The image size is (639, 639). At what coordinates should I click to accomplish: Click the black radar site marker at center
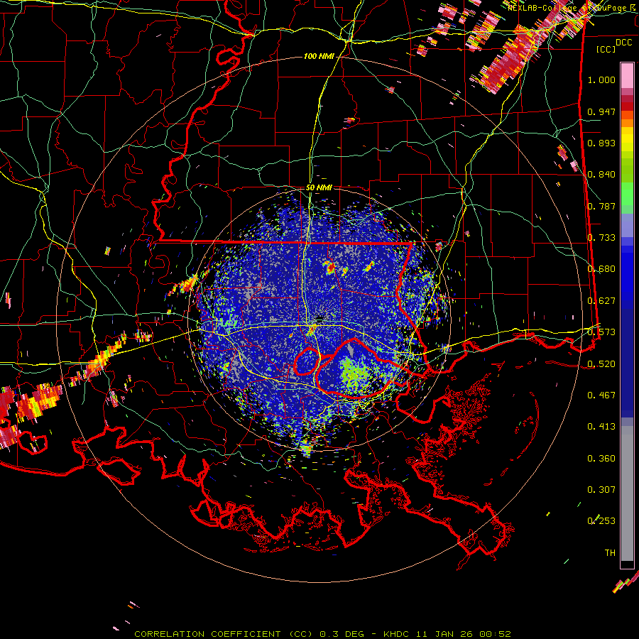tap(320, 319)
